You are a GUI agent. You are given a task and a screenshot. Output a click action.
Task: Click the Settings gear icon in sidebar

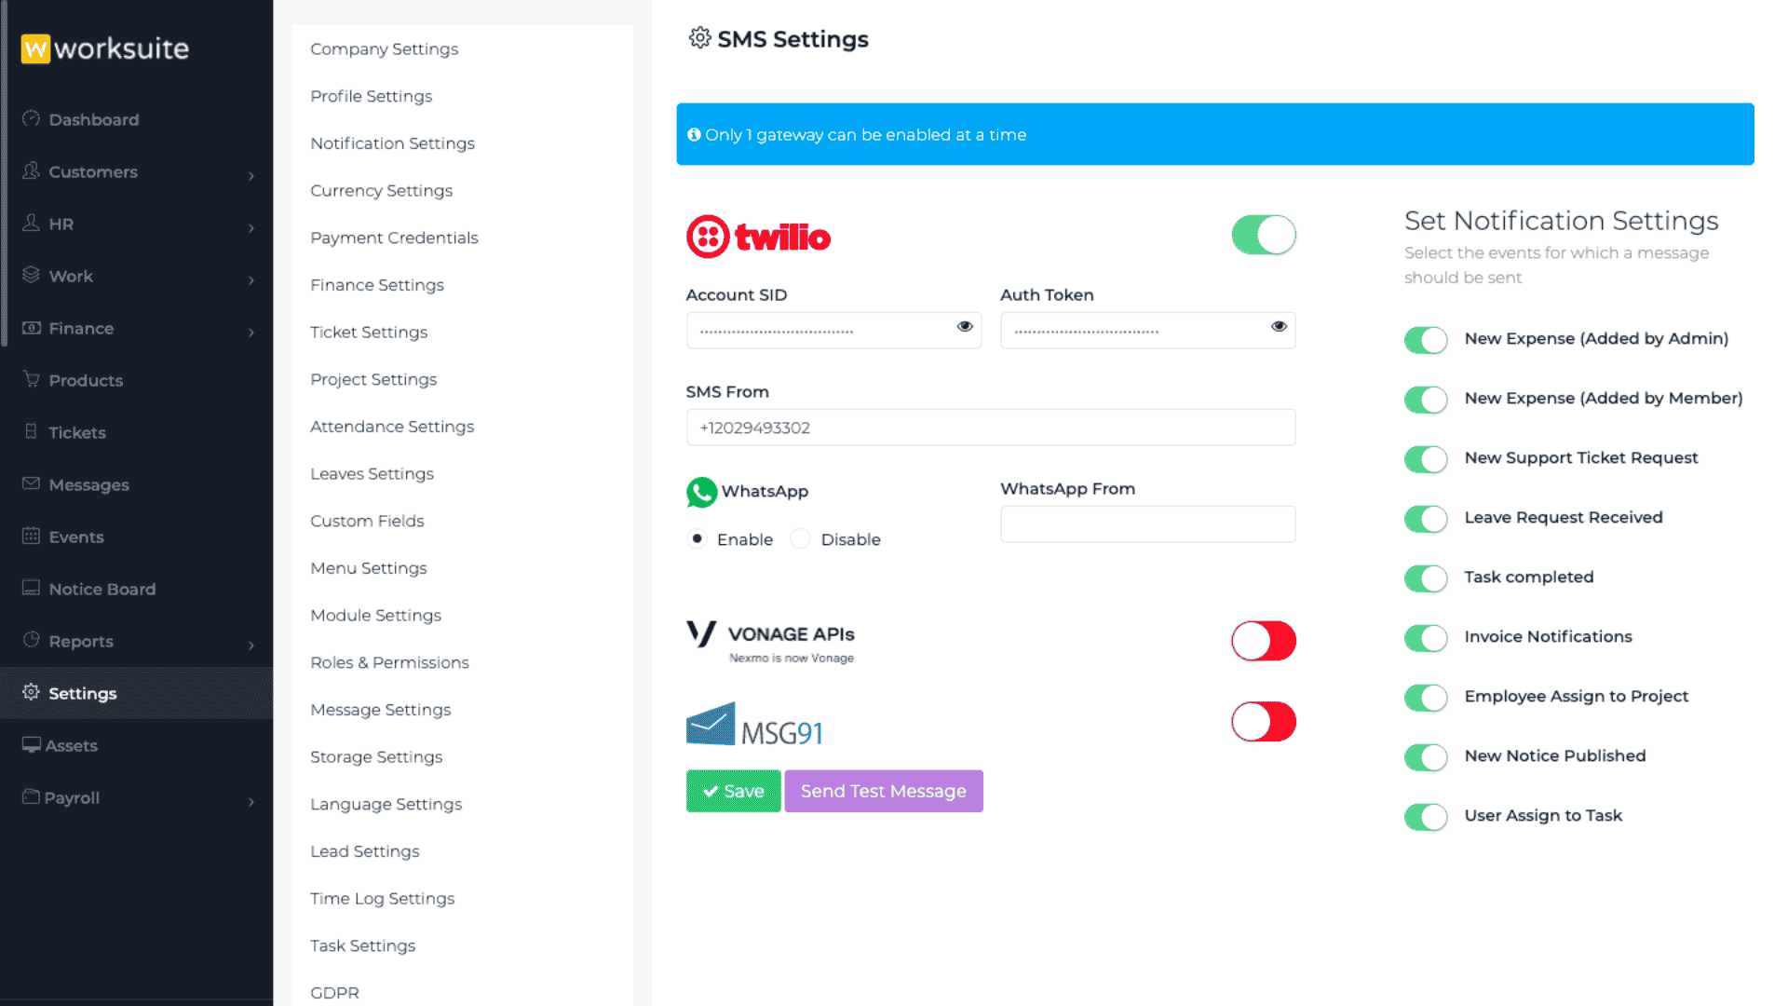click(x=32, y=692)
